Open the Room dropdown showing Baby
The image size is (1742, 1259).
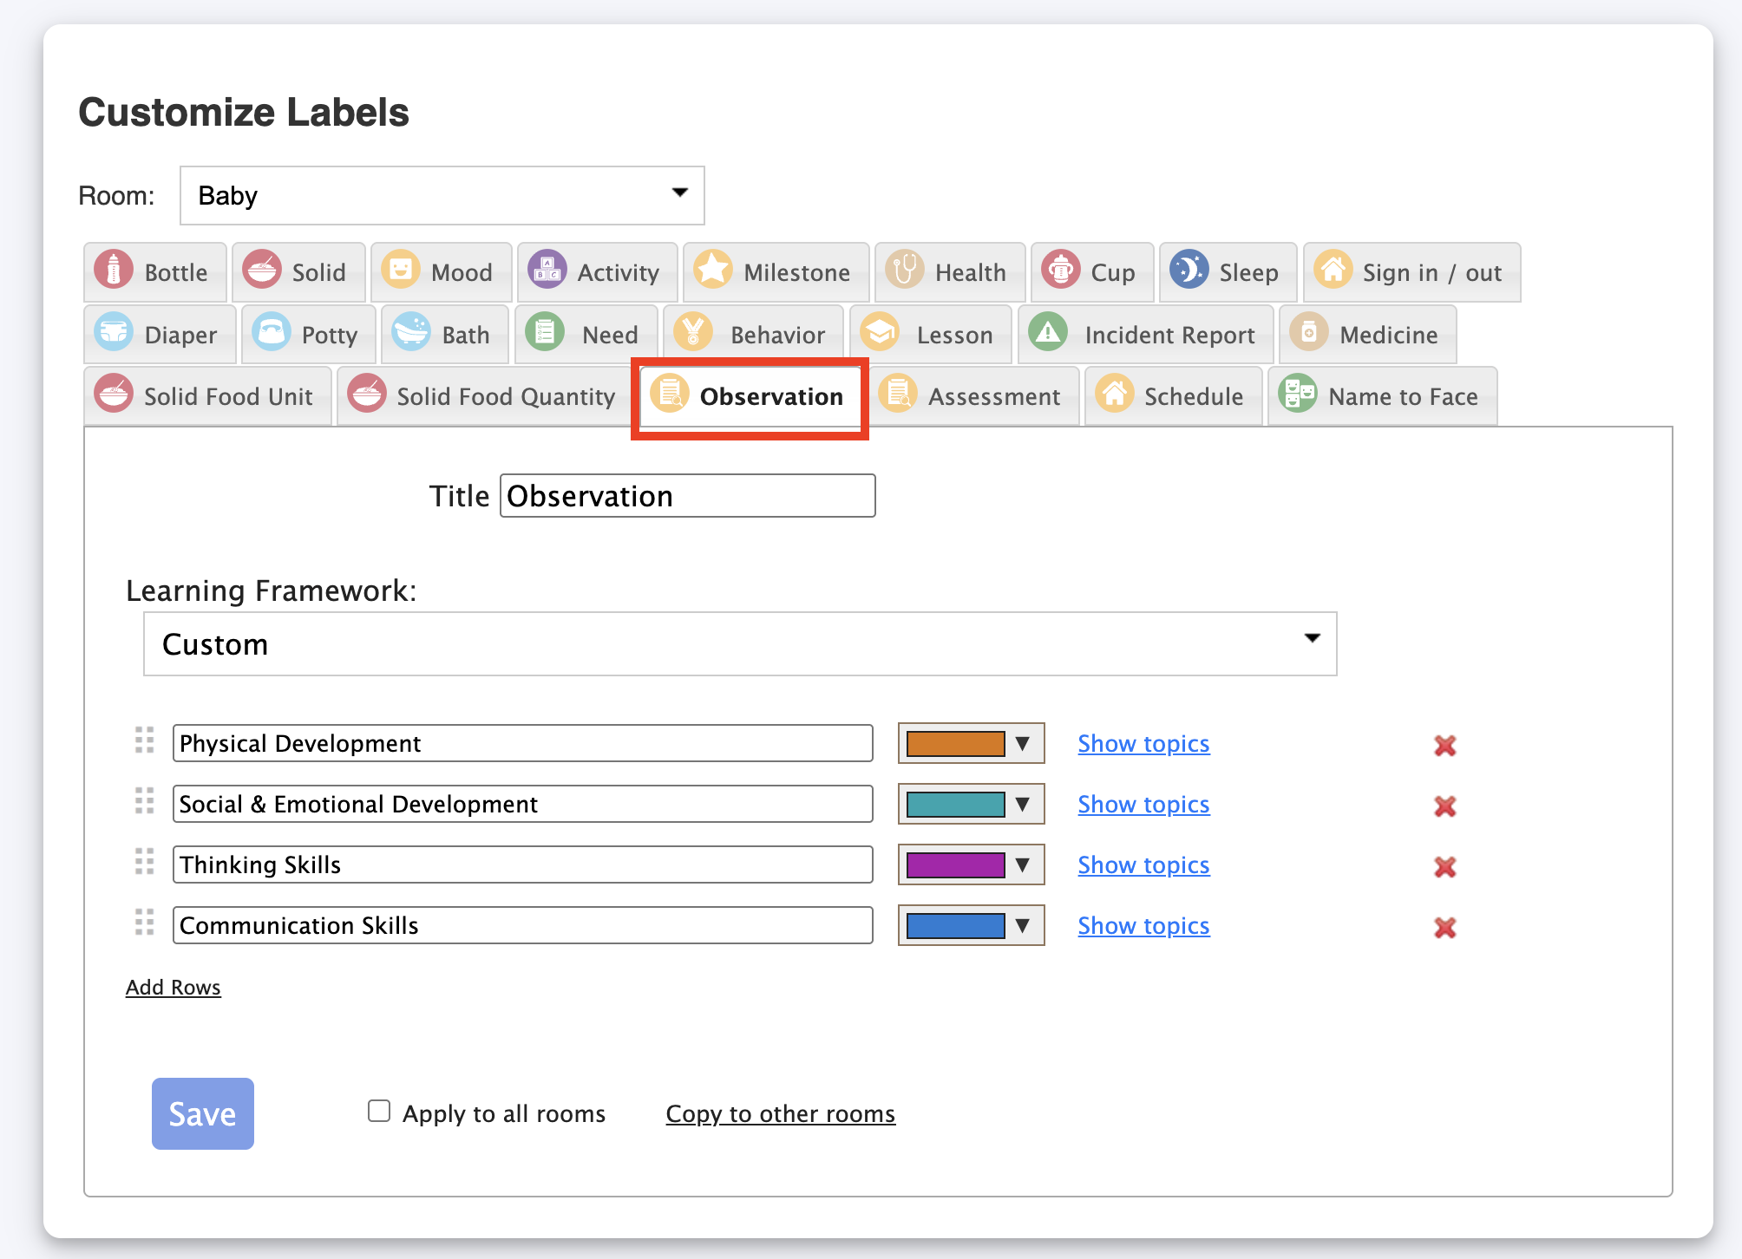[x=442, y=195]
